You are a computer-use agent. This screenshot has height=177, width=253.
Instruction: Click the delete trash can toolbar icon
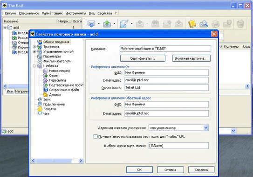[240, 24]
